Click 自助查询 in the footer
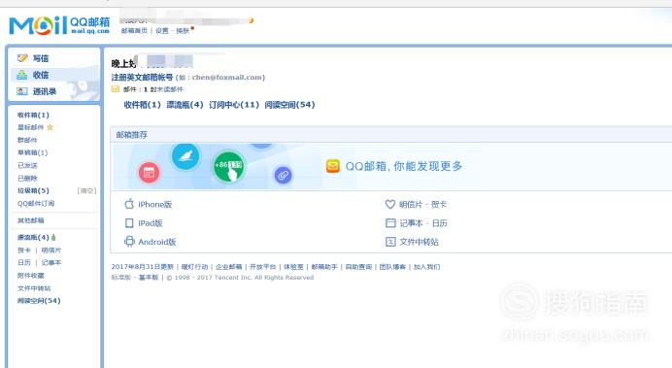Viewport: 672px width, 368px height. click(358, 267)
